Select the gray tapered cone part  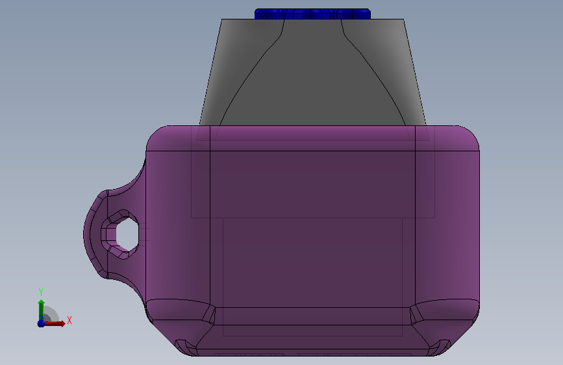pyautogui.click(x=312, y=72)
